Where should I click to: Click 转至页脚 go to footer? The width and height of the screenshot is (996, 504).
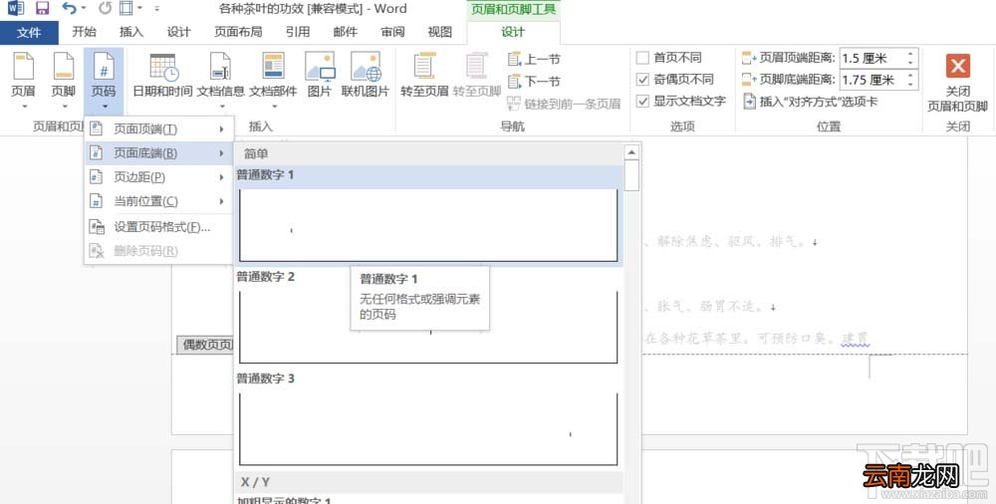pos(477,77)
